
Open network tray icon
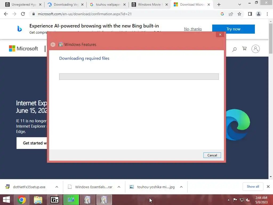coord(242,200)
